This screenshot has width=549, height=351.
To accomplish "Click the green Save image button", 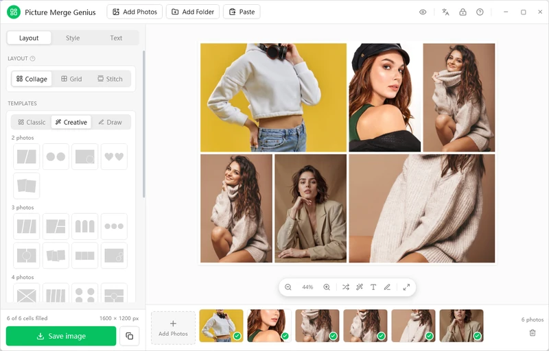I will (61, 336).
